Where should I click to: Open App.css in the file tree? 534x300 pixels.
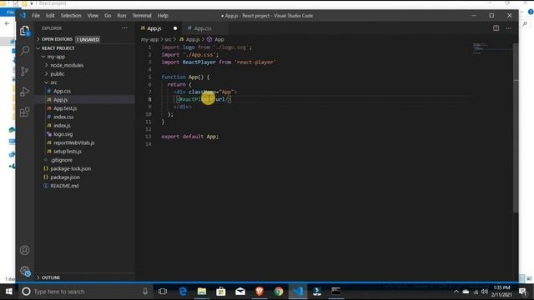62,91
